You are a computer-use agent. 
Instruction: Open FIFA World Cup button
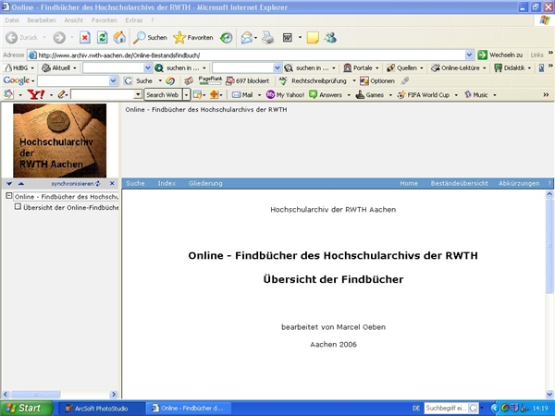pyautogui.click(x=424, y=95)
